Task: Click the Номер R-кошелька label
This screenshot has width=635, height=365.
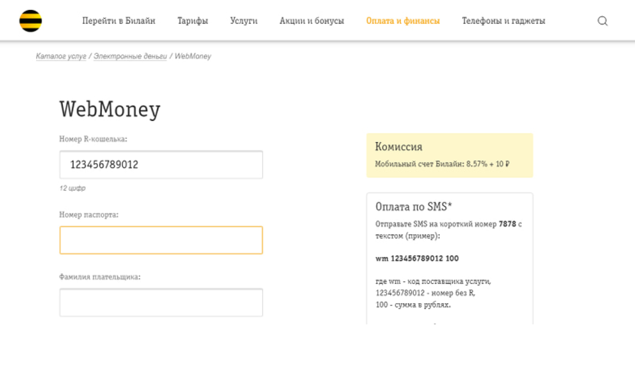Action: click(x=93, y=139)
